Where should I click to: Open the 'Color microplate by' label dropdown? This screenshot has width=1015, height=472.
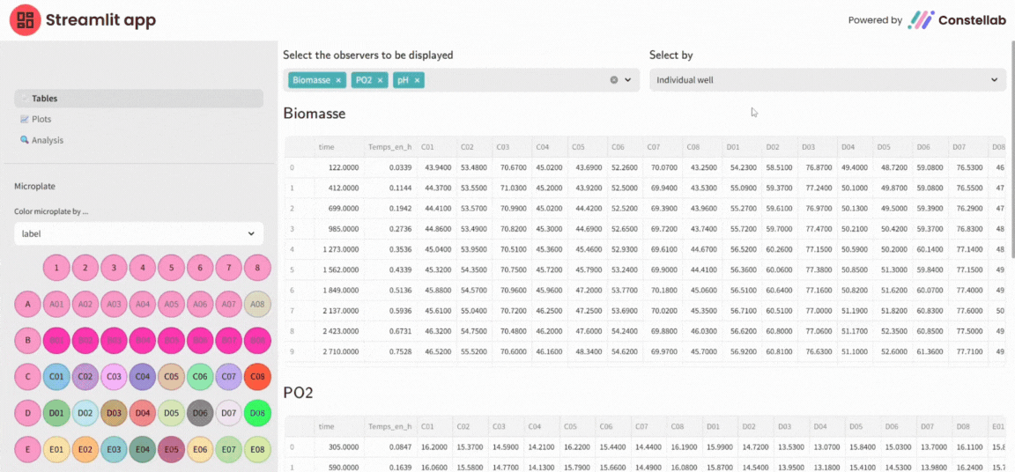[138, 234]
